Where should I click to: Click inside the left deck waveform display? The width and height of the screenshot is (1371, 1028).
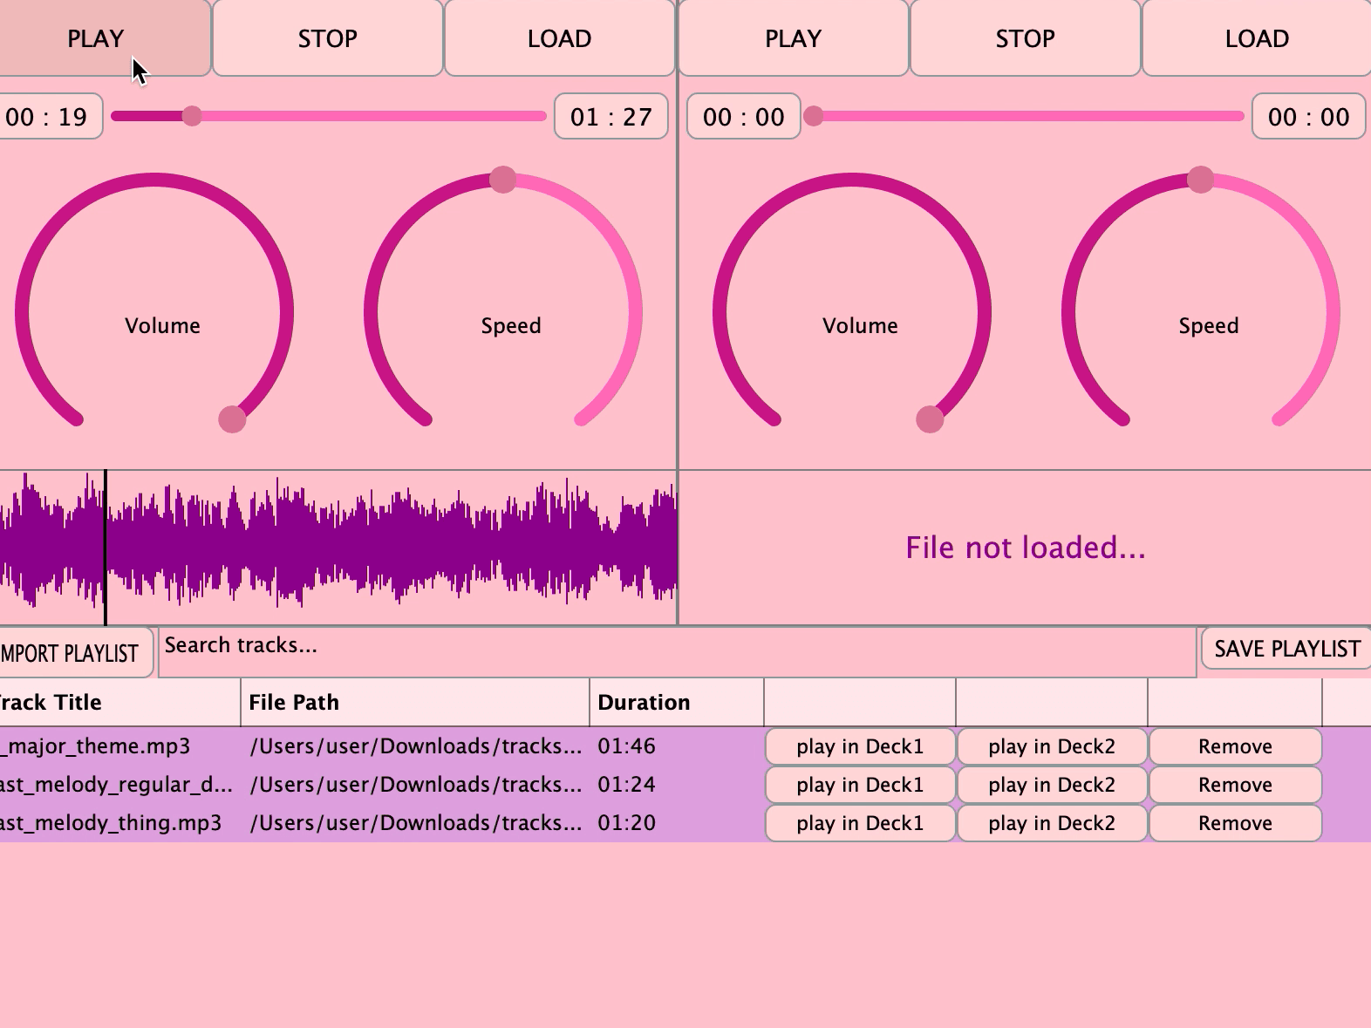pyautogui.click(x=349, y=548)
